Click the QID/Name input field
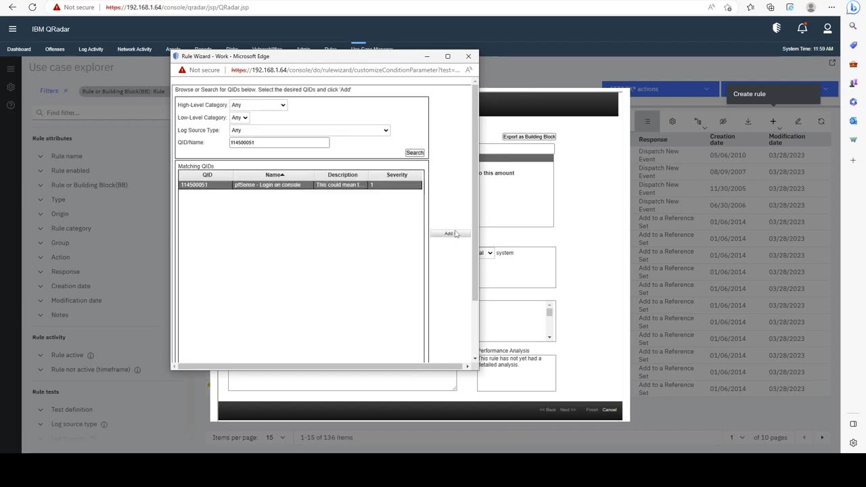This screenshot has height=487, width=866. click(279, 143)
